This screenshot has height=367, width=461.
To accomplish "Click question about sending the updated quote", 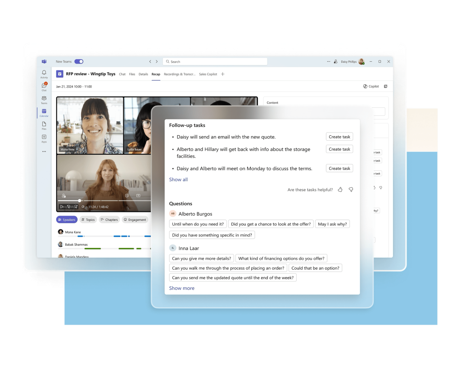I will coord(233,278).
